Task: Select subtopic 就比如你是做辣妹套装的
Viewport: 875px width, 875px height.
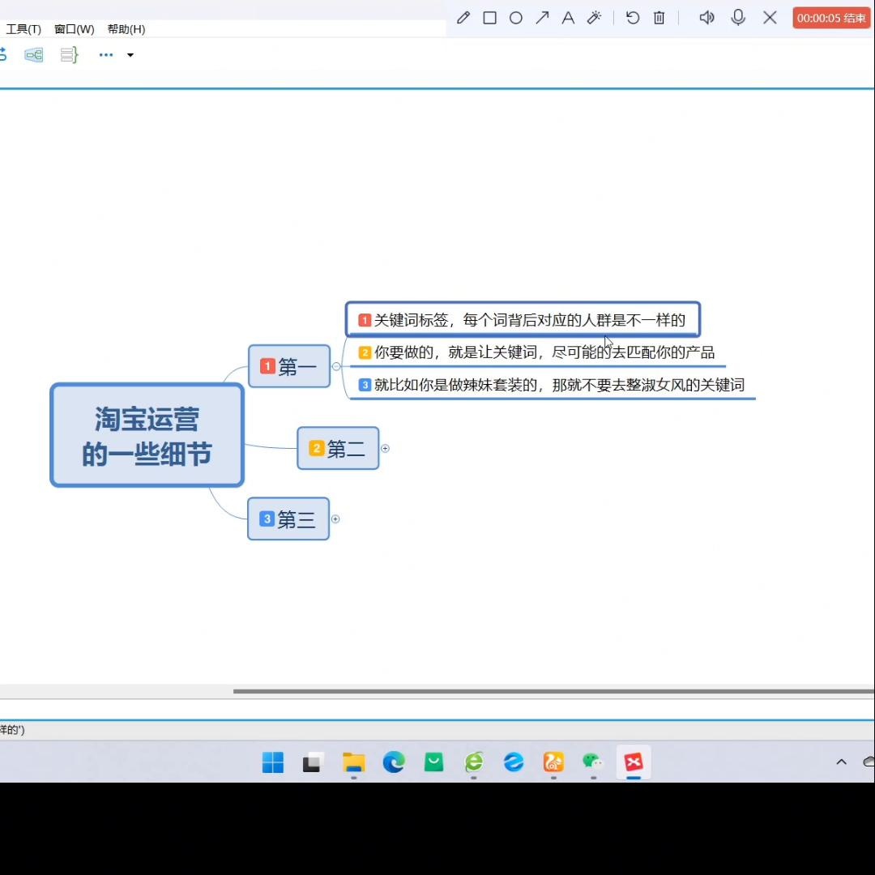Action: 552,385
